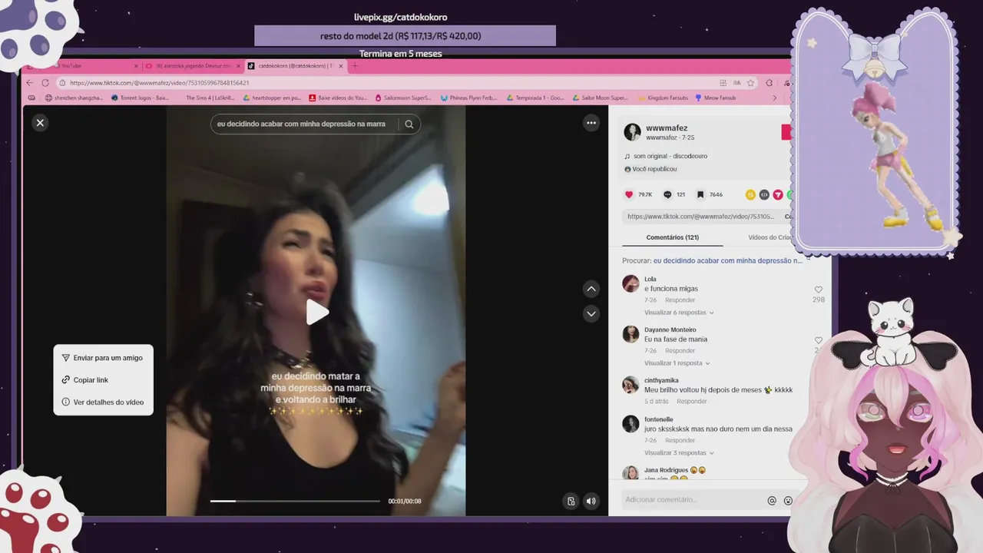Click the embed code share icon
This screenshot has height=553, width=983.
click(x=764, y=194)
